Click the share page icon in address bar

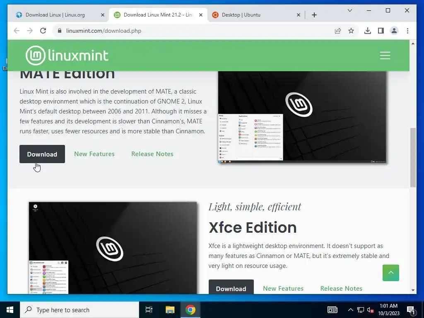tap(338, 31)
